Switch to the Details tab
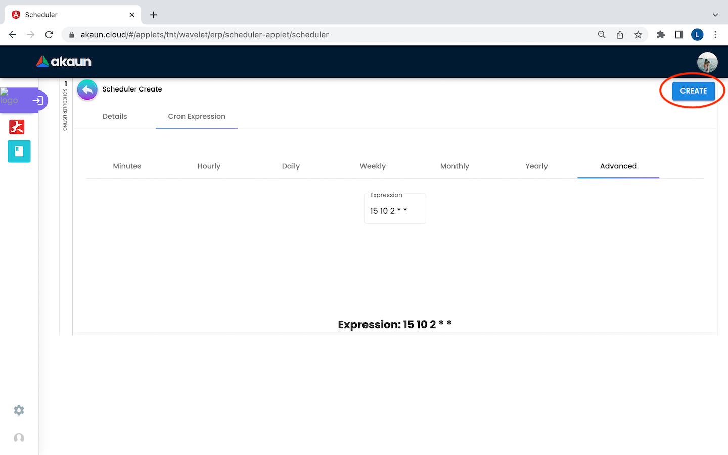 [115, 116]
